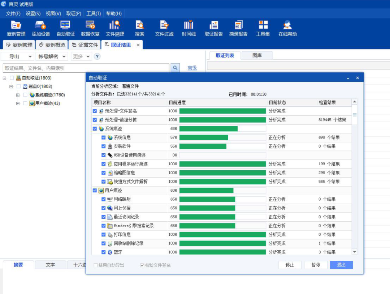Open the 工具(T) menu
Screen dimensions: 390x294
(94, 13)
